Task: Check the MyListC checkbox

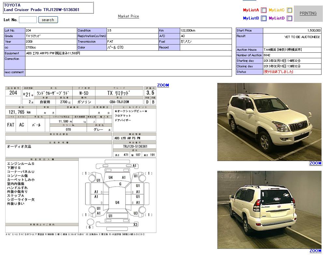Action: [289, 10]
